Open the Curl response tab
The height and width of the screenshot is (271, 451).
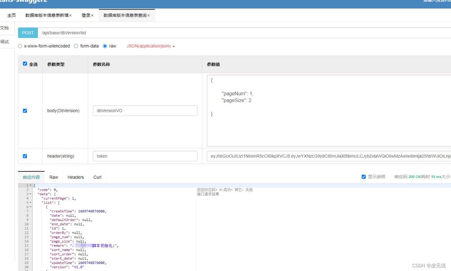98,177
